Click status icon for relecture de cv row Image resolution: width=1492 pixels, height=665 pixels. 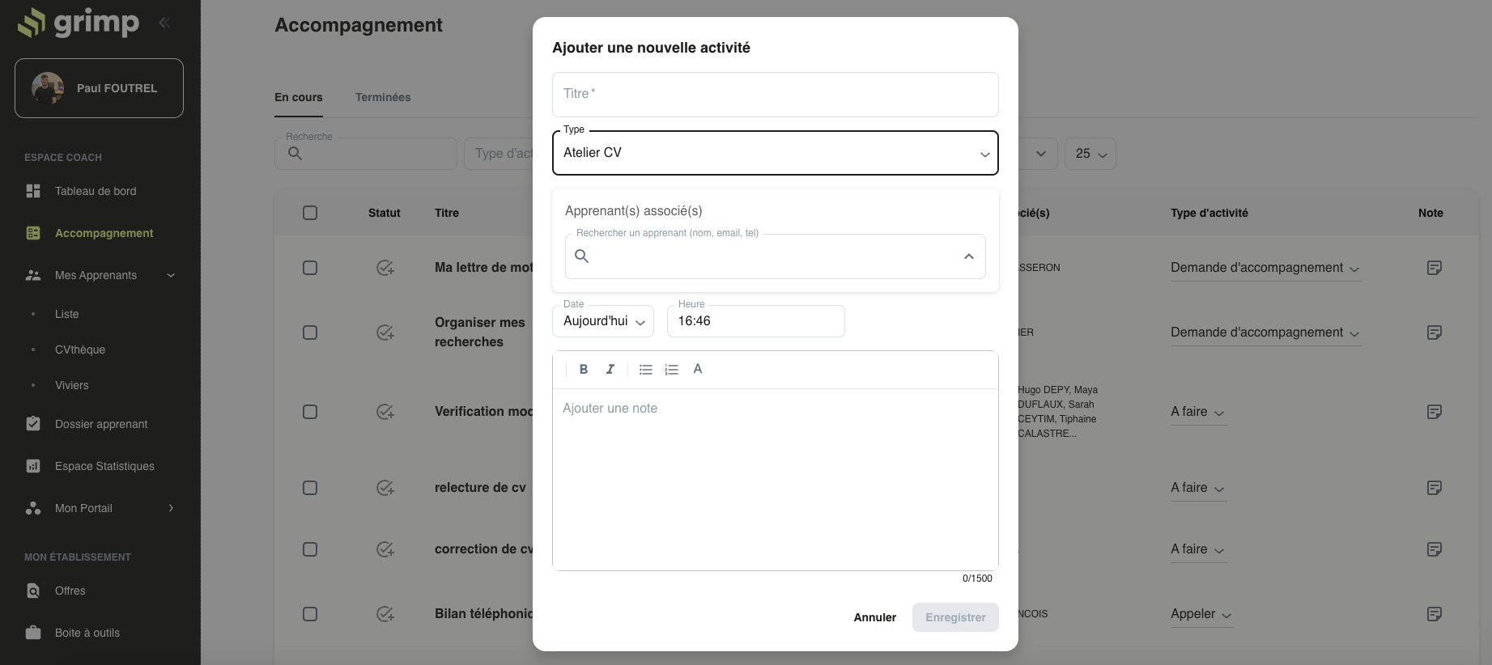click(x=385, y=488)
